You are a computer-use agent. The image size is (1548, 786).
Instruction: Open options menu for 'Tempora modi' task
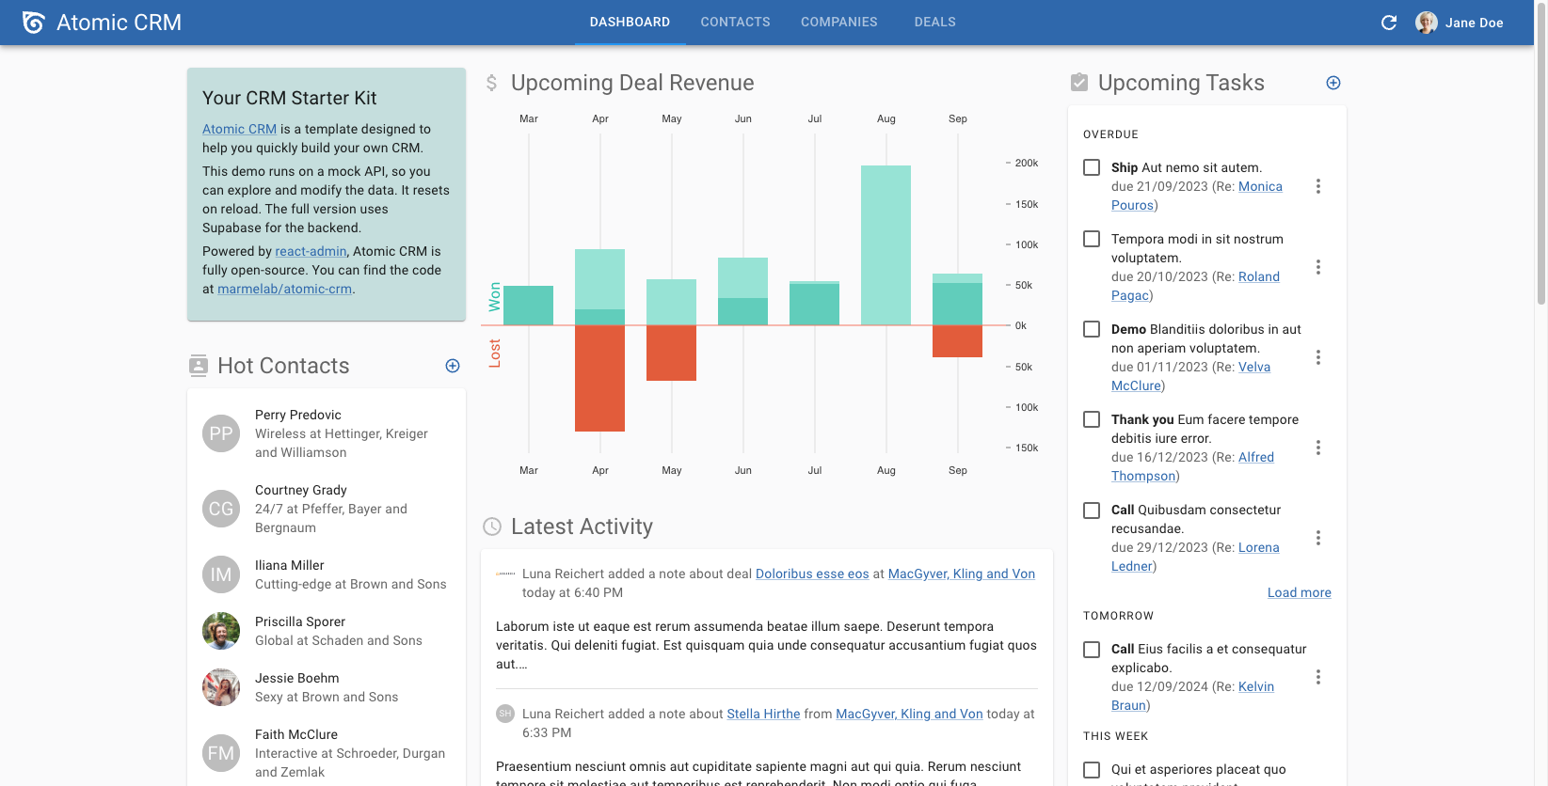(x=1317, y=267)
